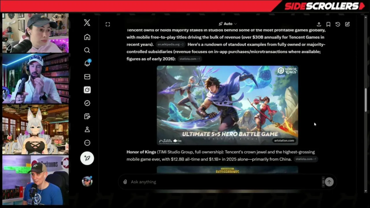Screen dimensions: 370x208
Task: Open the Honor of Kings image
Action: tap(227, 105)
